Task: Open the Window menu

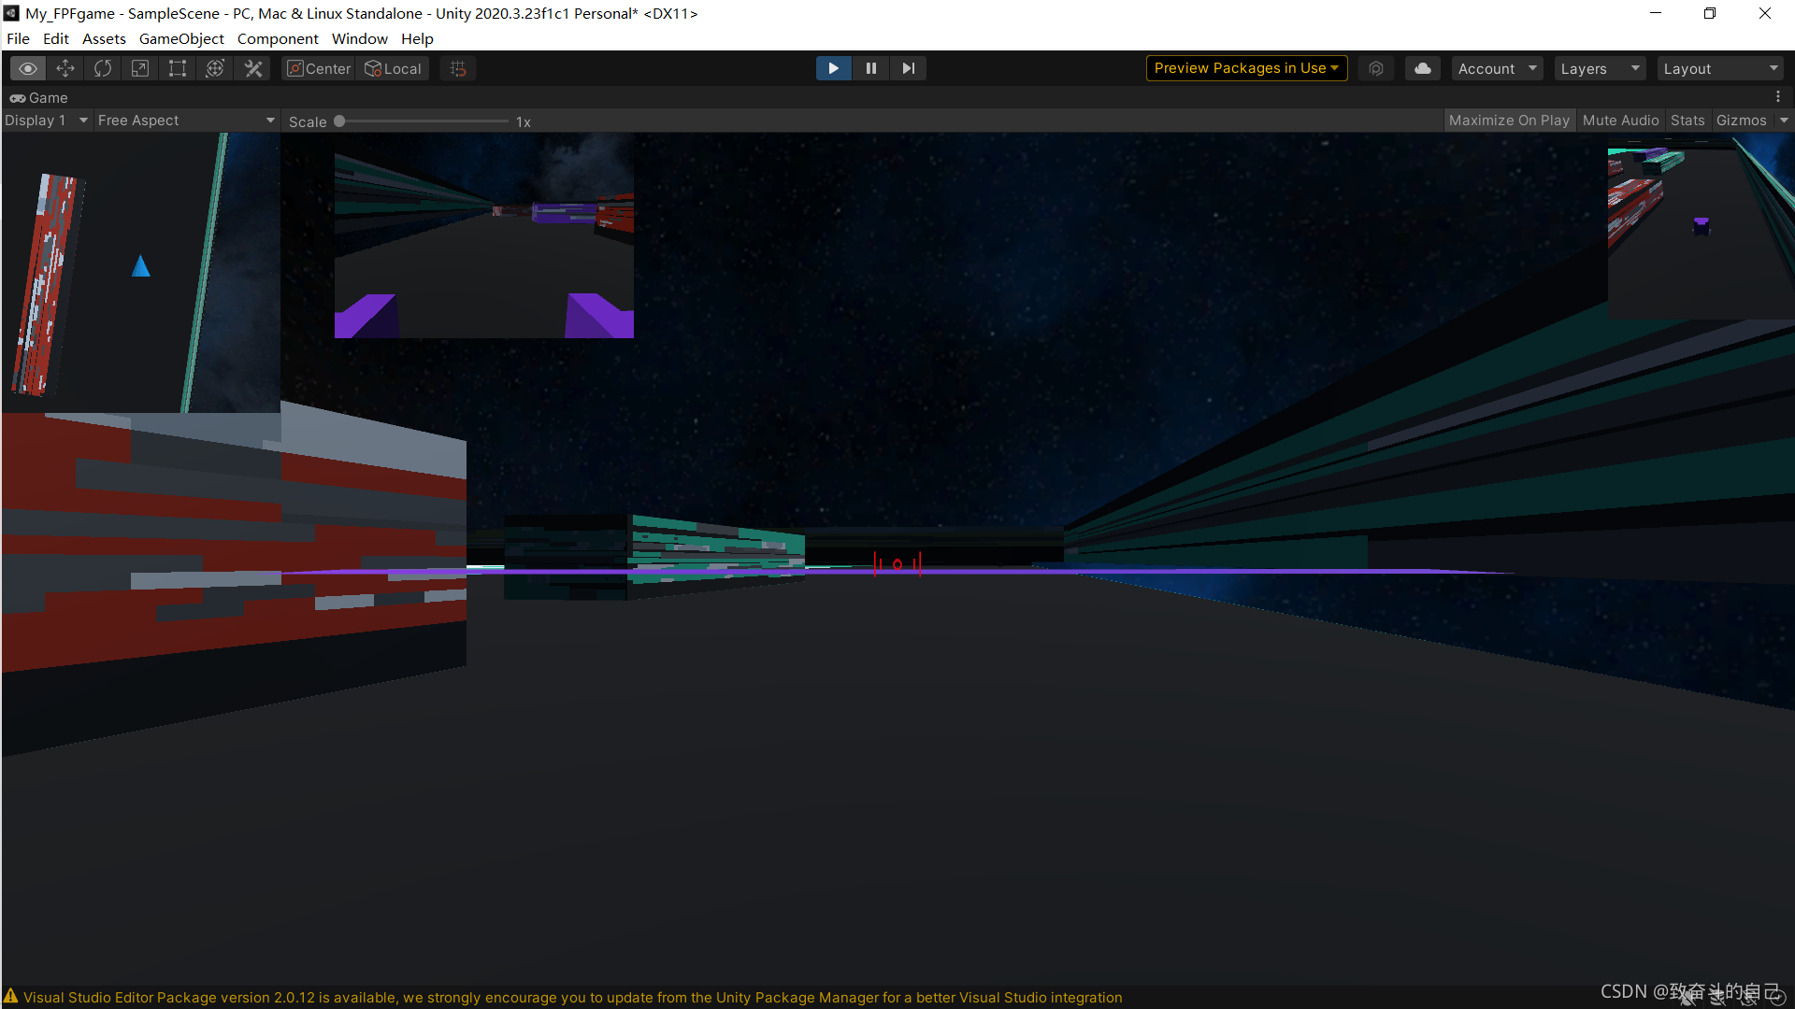Action: pyautogui.click(x=359, y=38)
